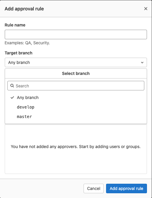The height and width of the screenshot is (198, 152).
Task: Click the Target branch label
Action: coord(18,53)
